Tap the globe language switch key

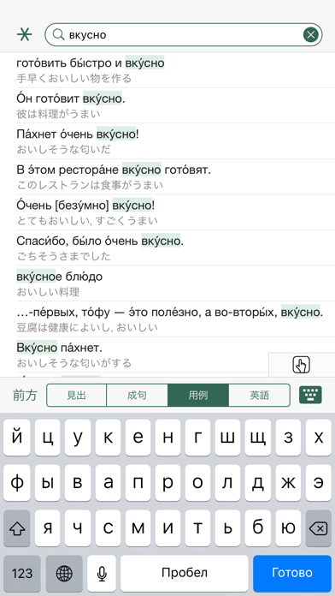64,573
